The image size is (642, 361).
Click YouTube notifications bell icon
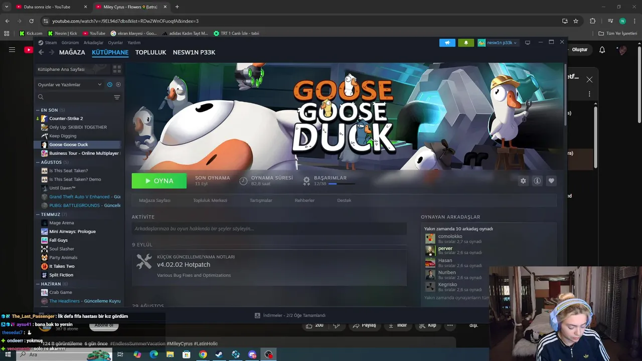point(602,50)
